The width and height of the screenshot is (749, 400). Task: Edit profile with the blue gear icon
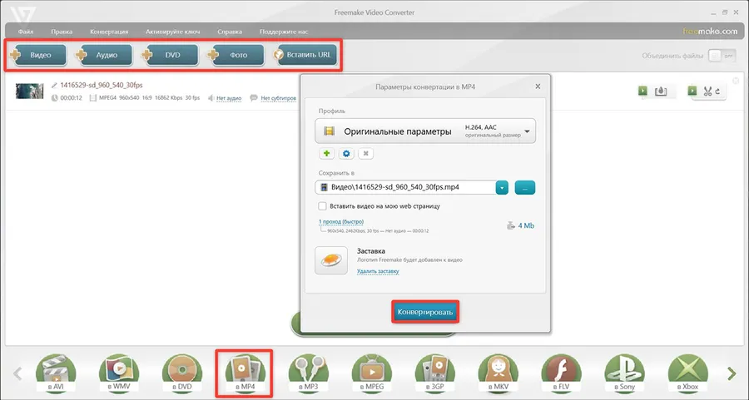[x=346, y=154]
